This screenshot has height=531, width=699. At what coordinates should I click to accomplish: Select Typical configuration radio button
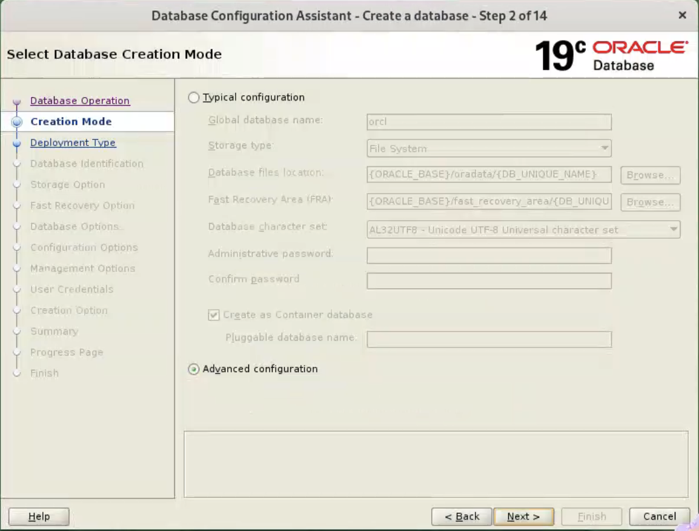point(193,97)
